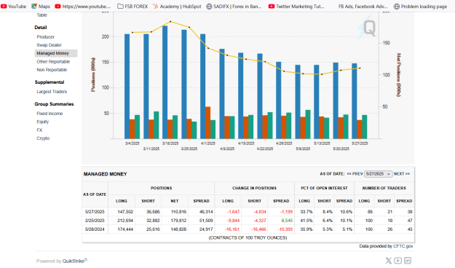Select the Table view in sidebar
This screenshot has width=455, height=268.
pyautogui.click(x=41, y=15)
